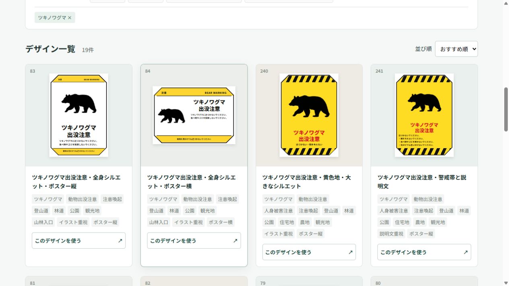Click the scrollbar down arrow
Screen dimensions: 509x286
[506, 283]
